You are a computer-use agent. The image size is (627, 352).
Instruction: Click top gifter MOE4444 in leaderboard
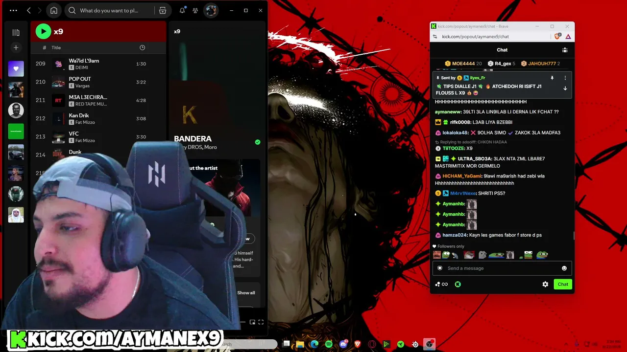pyautogui.click(x=463, y=64)
